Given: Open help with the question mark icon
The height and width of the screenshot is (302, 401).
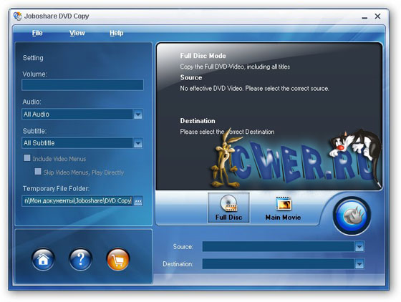Looking at the screenshot, I should (x=80, y=260).
